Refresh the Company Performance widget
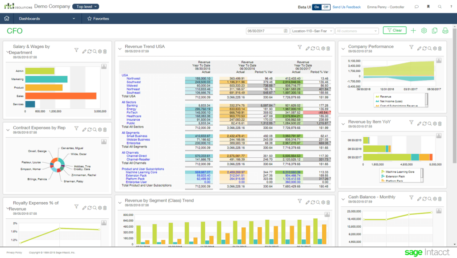Viewport: 457px width, 258px height. 424,48
